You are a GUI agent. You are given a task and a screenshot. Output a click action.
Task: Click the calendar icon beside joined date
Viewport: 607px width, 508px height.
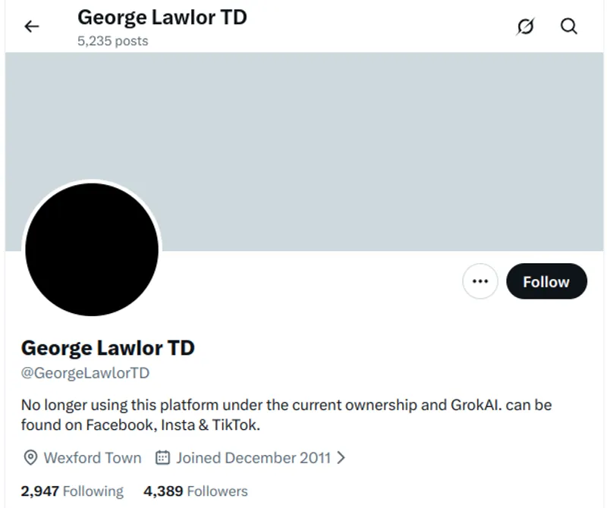(161, 457)
